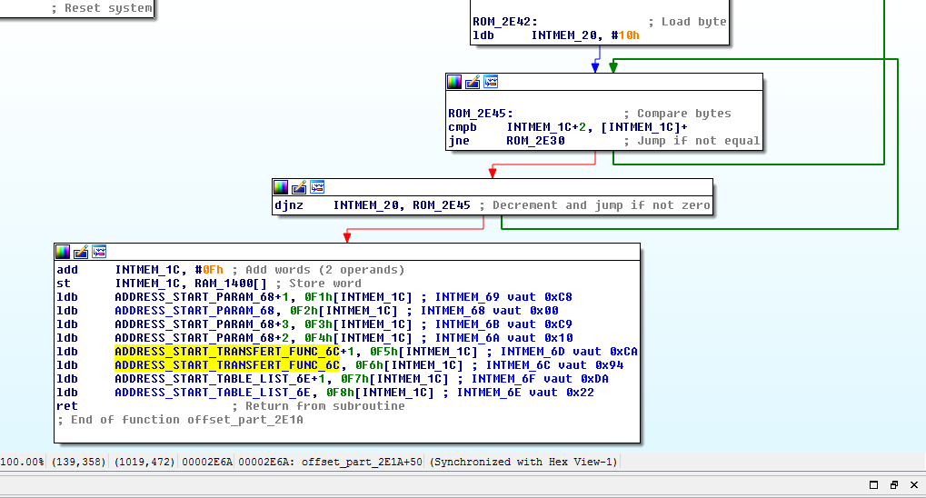Click the 'INTMEM_68 vaut 0x00' comment

pyautogui.click(x=489, y=311)
